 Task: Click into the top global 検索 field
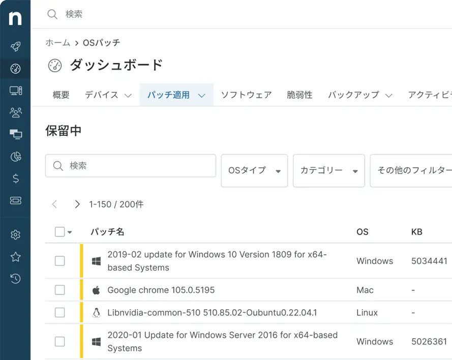click(74, 14)
